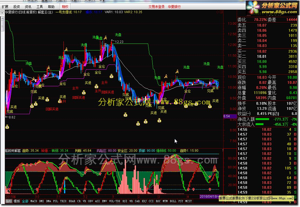The image size is (300, 207).
Task: Click the red diamond icon above the chart
Action: pos(217,12)
